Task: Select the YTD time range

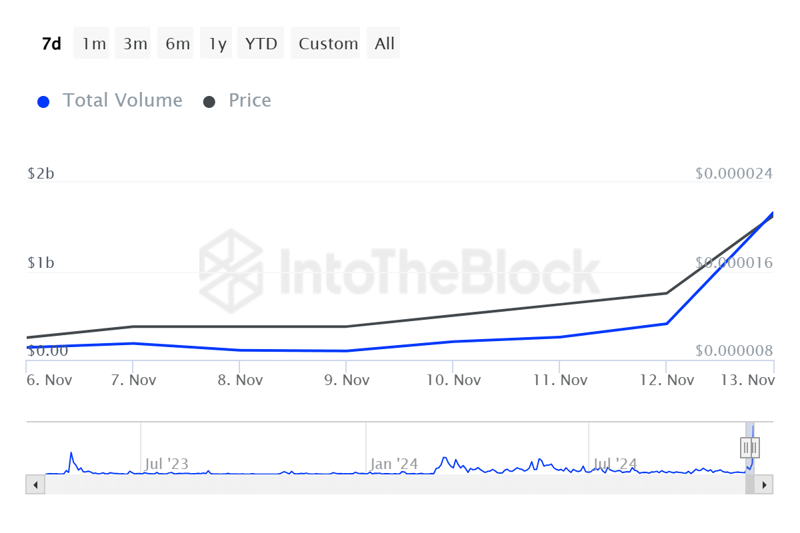Action: (x=260, y=43)
